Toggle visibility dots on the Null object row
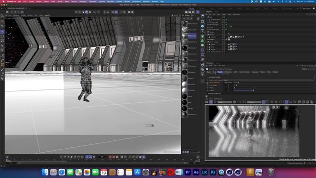The height and width of the screenshot is (178, 316). (223, 17)
